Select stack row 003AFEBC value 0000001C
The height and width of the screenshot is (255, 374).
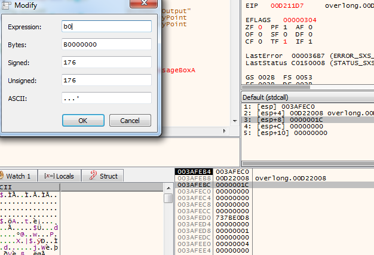pos(232,185)
